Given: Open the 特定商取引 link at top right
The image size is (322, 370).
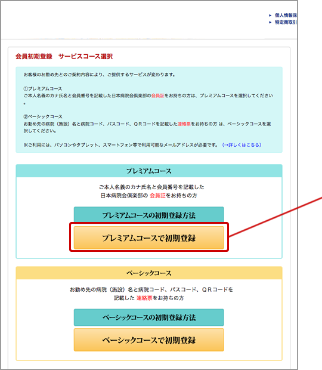Looking at the screenshot, I should [x=286, y=23].
